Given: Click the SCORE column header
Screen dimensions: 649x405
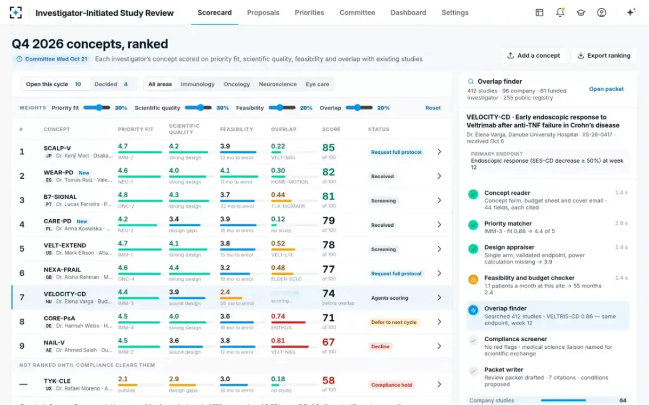Looking at the screenshot, I should [x=332, y=130].
